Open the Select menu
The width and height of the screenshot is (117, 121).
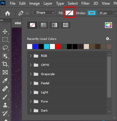[73, 3]
